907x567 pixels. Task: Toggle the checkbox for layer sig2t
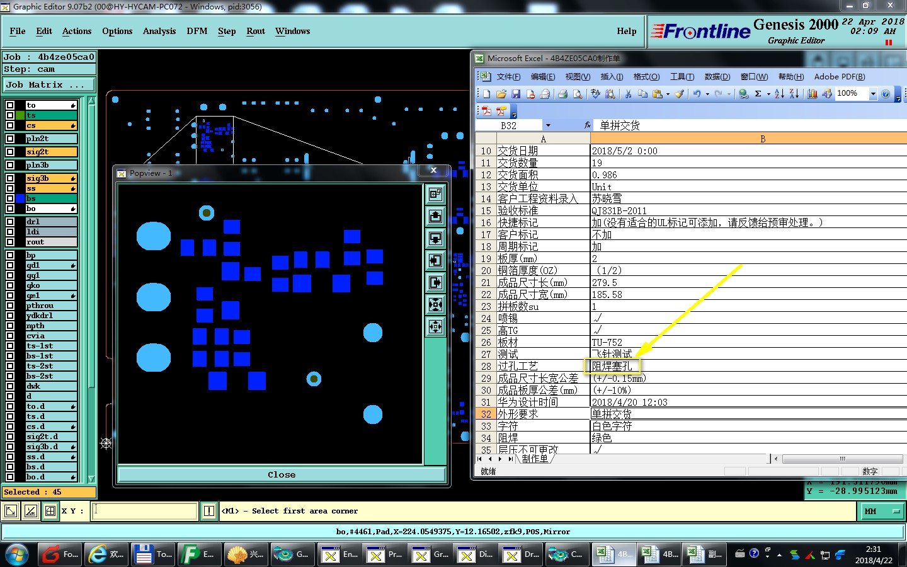point(10,152)
